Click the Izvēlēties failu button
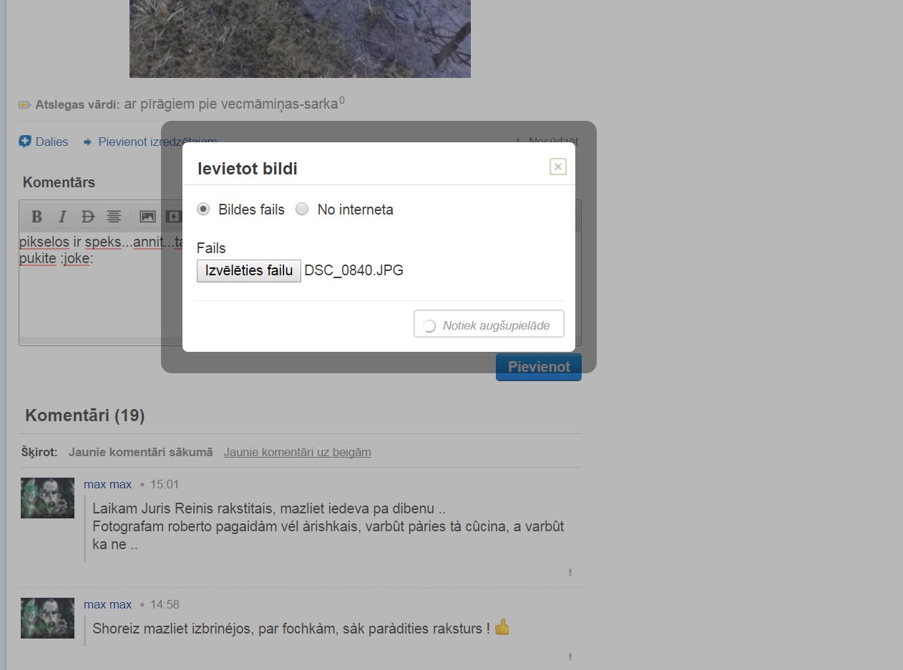The width and height of the screenshot is (903, 670). tap(248, 270)
